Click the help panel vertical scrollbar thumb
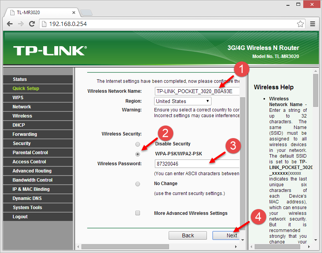The height and width of the screenshot is (253, 322). [315, 90]
